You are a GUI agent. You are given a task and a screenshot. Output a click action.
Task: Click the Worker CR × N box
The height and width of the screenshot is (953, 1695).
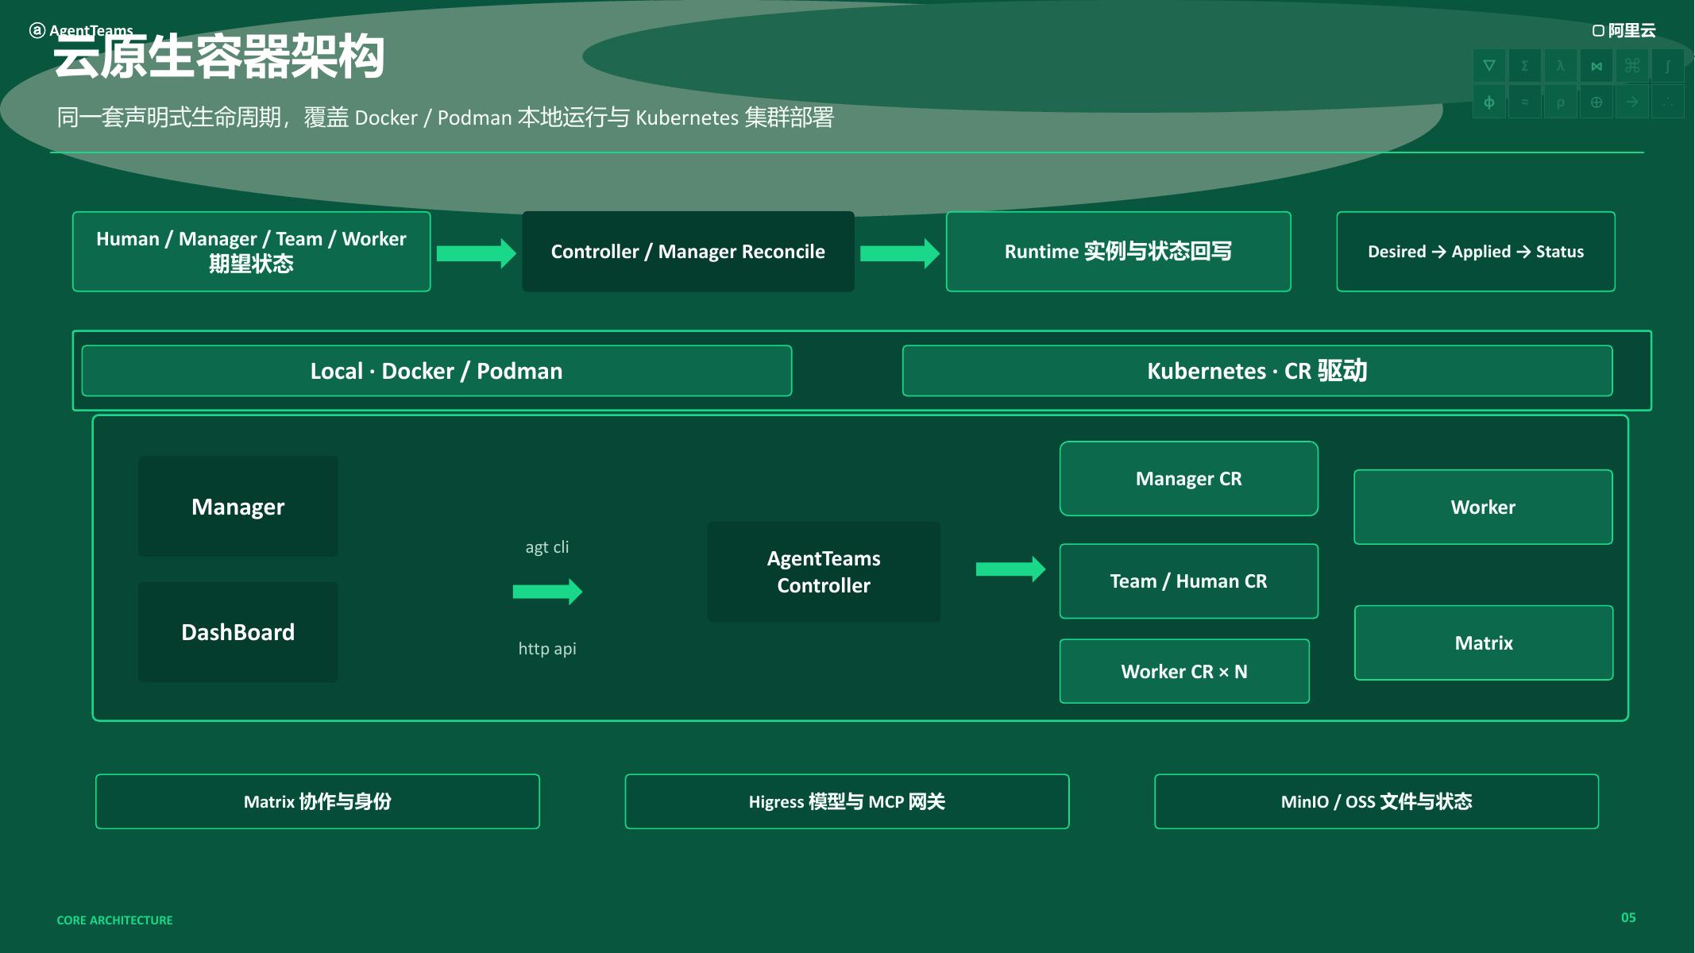1184,671
